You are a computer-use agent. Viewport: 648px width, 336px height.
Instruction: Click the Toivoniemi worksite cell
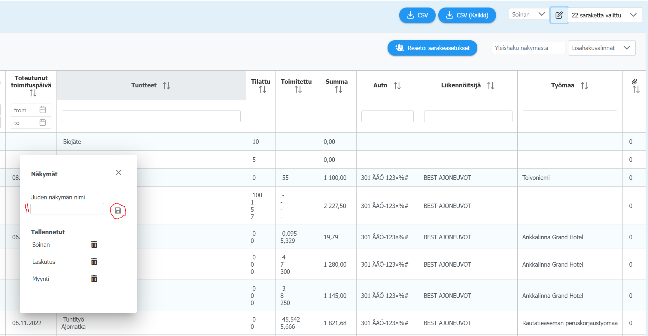pos(570,178)
